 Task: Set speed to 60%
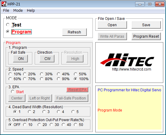[10, 79]
